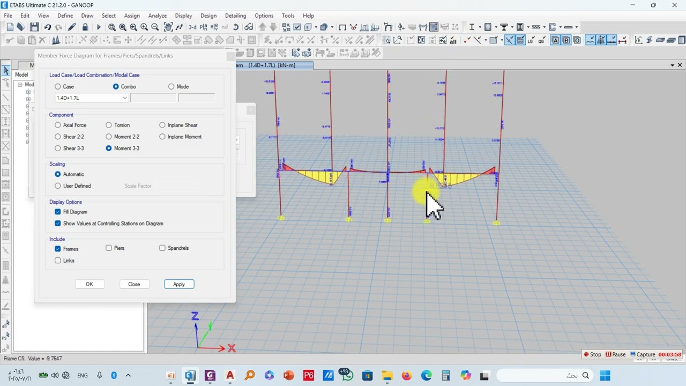This screenshot has width=686, height=386.
Task: Click the zoom out minus magnifier
Action: coord(155,27)
